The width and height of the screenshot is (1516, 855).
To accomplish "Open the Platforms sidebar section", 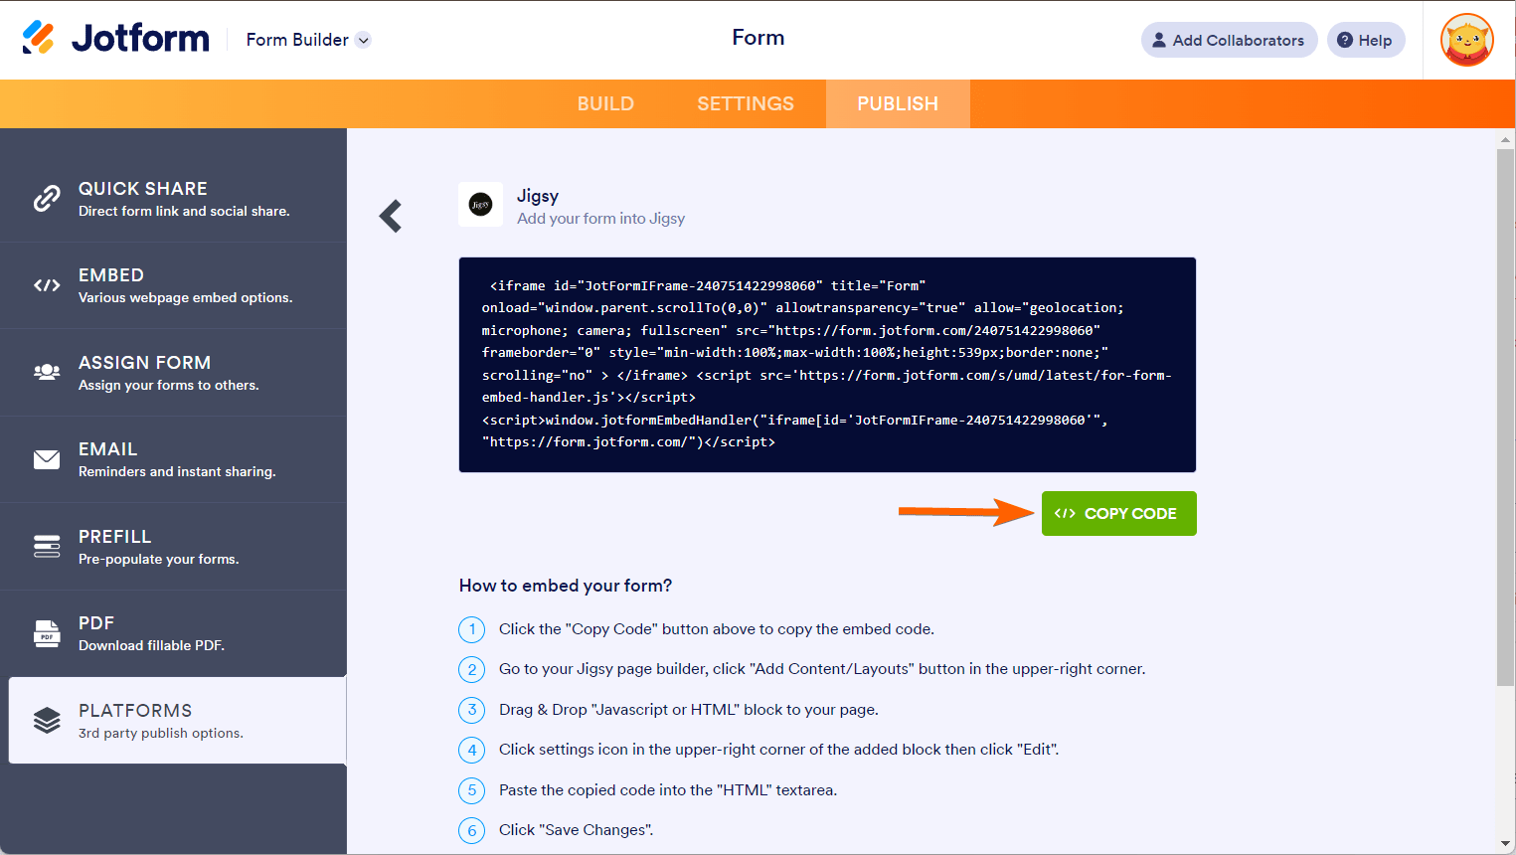I will click(177, 721).
